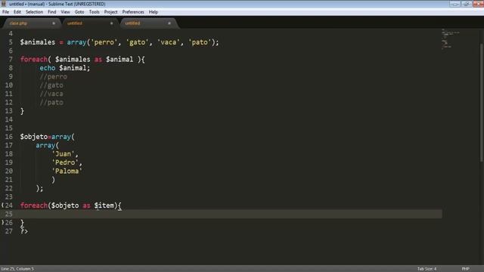Close the Sublime Text window
Screen dimensions: 484x272
tap(478, 4)
